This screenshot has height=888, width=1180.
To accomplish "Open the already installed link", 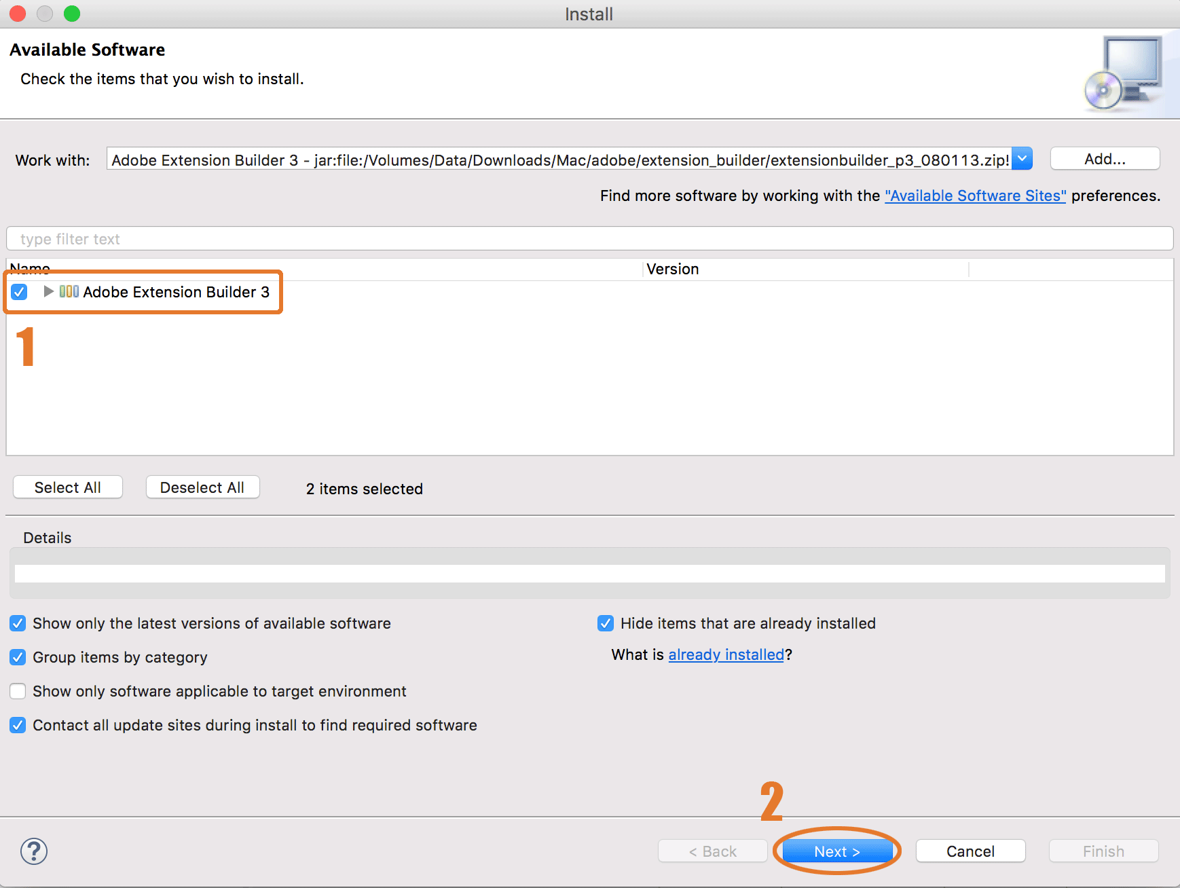I will (726, 654).
